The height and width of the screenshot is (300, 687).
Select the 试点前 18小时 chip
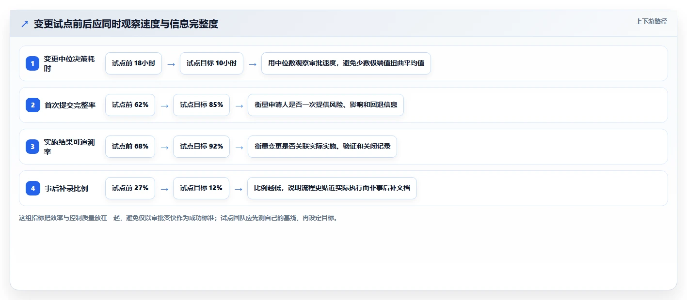pyautogui.click(x=133, y=63)
